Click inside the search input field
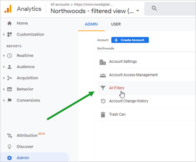Screen dimensions: 196x162 [170, 8]
